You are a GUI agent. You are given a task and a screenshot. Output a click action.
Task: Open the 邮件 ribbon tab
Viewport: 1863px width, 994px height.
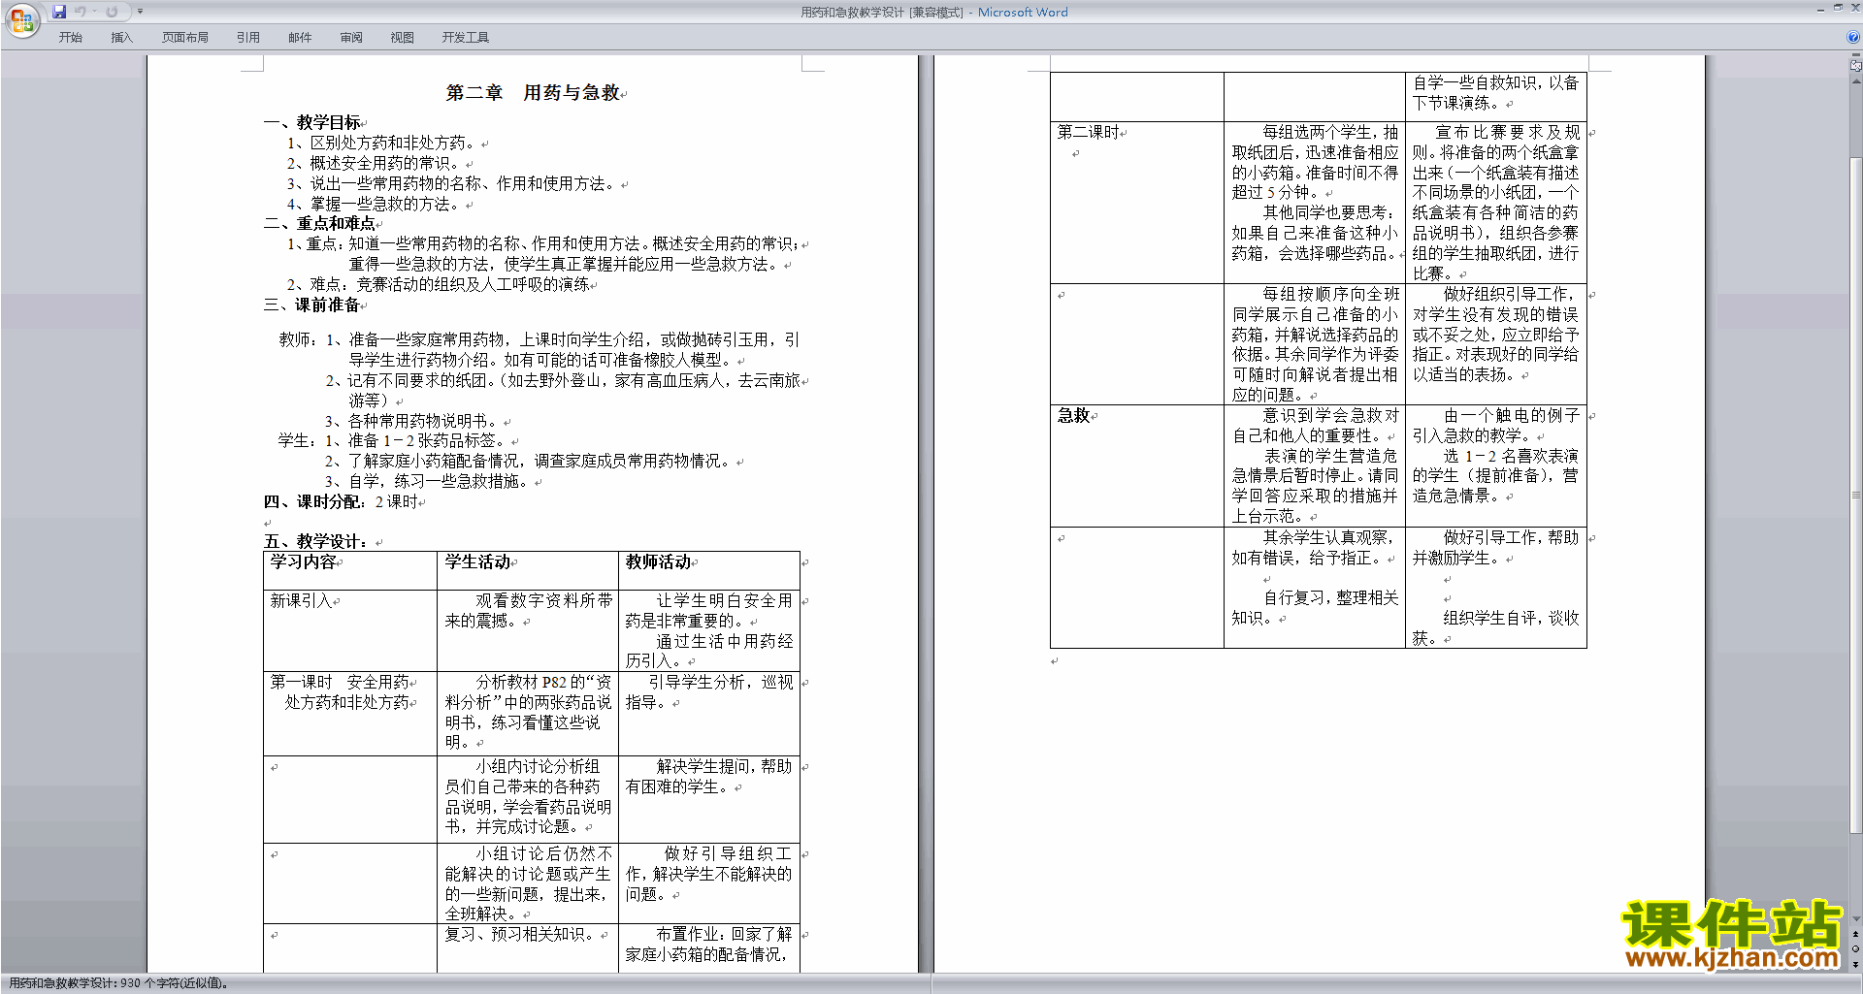pyautogui.click(x=300, y=38)
